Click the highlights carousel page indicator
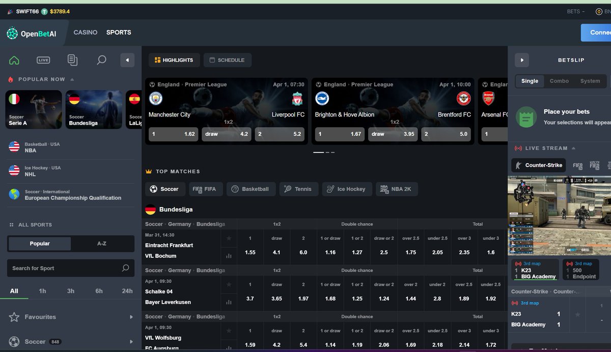 (324, 152)
